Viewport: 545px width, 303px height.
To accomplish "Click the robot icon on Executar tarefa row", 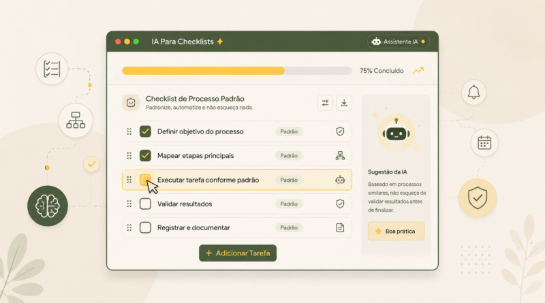I will 340,180.
